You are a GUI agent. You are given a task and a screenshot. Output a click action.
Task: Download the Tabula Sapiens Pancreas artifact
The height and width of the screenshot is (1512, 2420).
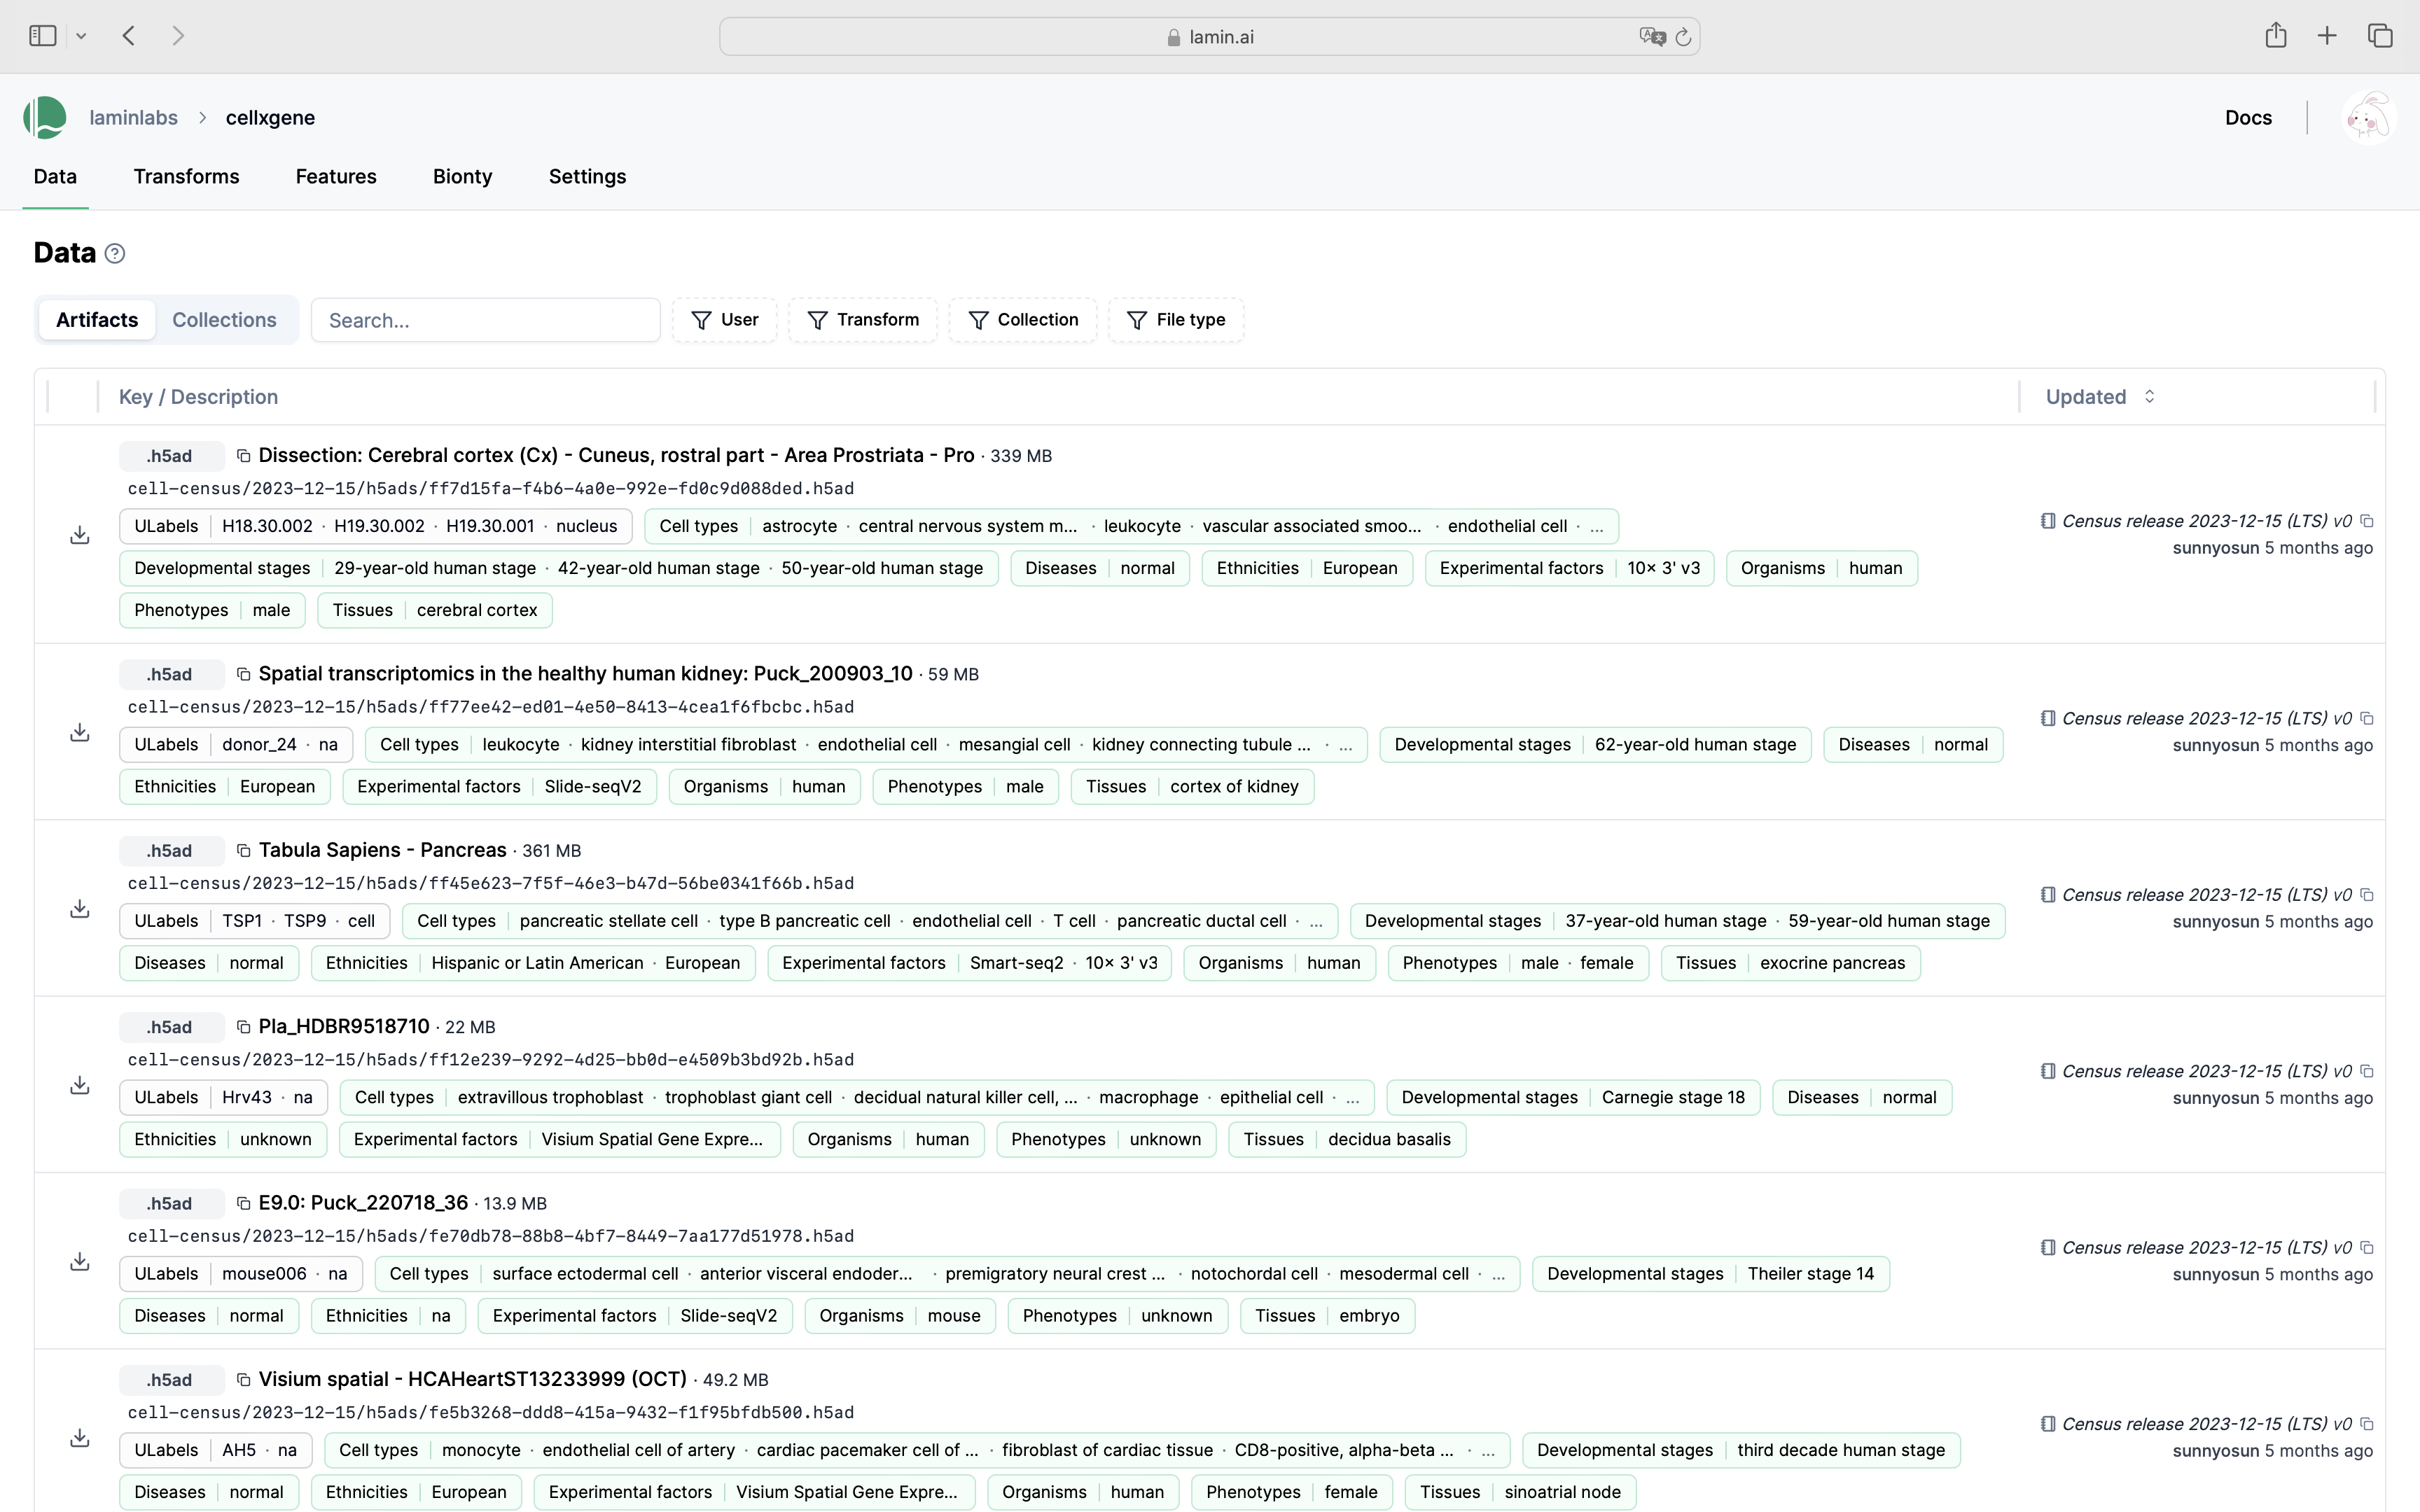click(80, 909)
